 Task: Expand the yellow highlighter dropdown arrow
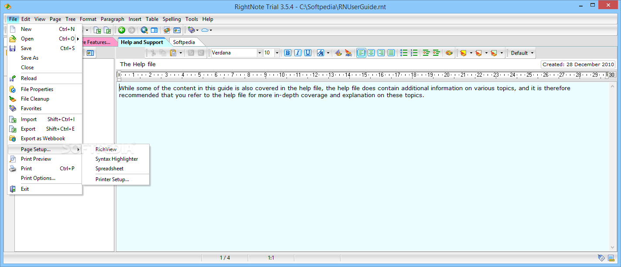(x=471, y=53)
